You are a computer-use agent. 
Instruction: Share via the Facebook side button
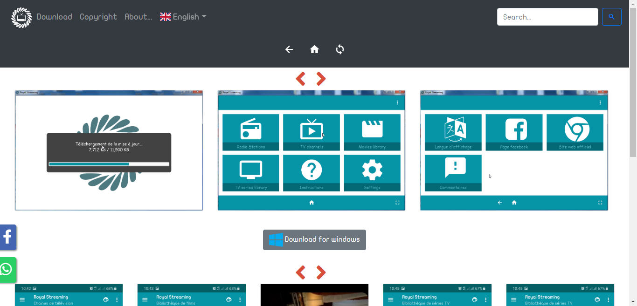coord(8,238)
